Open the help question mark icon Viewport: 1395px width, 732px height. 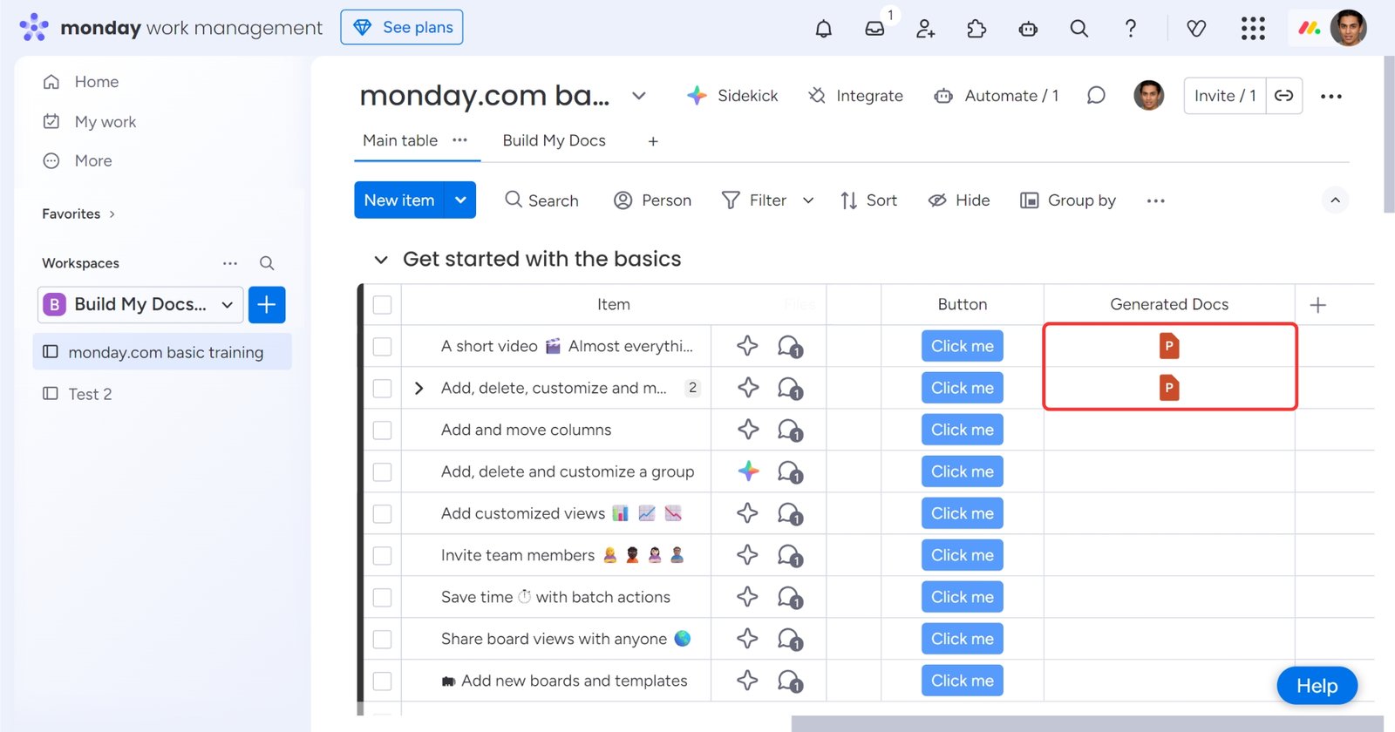pos(1130,29)
